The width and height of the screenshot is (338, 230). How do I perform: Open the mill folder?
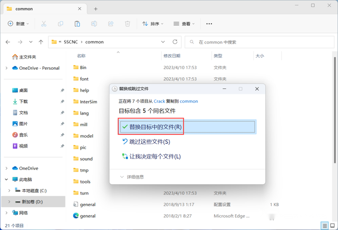click(x=80, y=125)
